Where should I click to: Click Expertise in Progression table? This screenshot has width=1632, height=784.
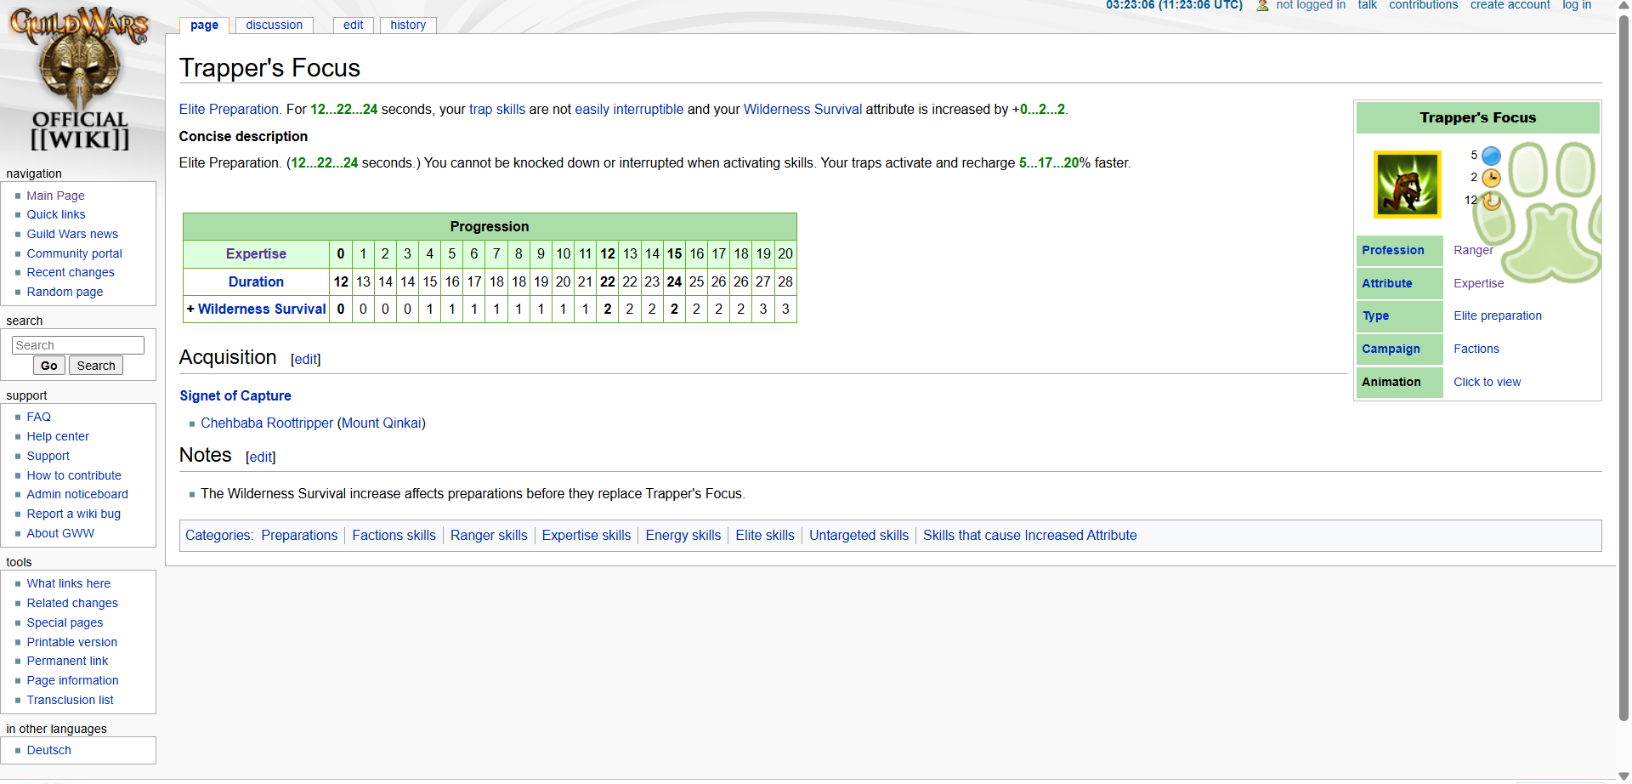point(256,253)
